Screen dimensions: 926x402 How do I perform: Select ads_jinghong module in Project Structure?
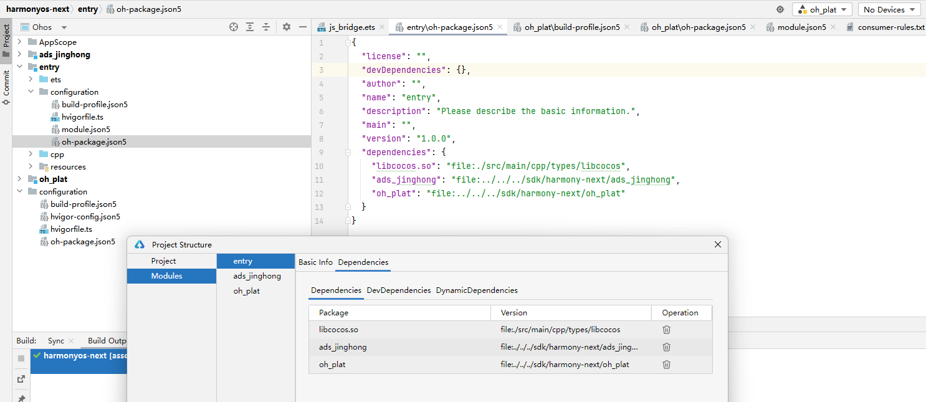tap(257, 276)
